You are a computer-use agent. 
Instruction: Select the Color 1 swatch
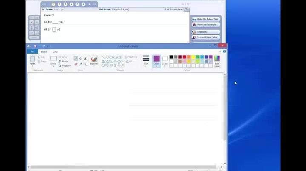pos(156,60)
